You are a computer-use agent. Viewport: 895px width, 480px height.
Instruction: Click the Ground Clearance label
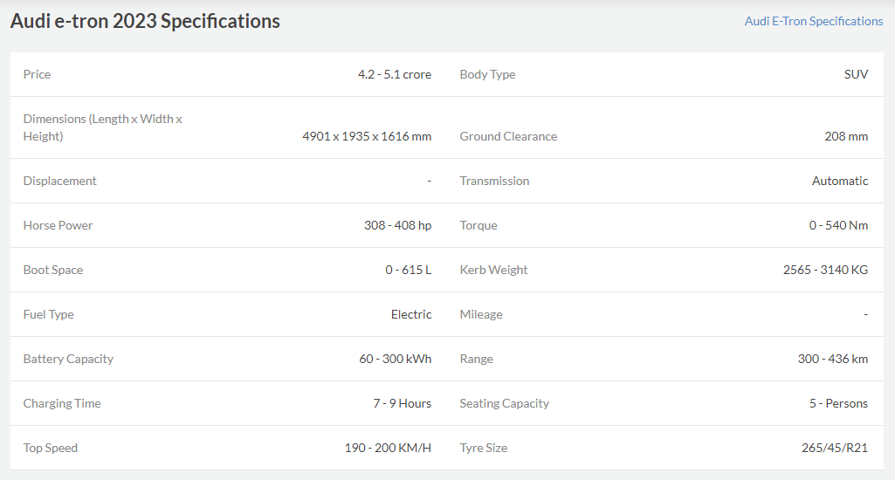click(x=508, y=136)
